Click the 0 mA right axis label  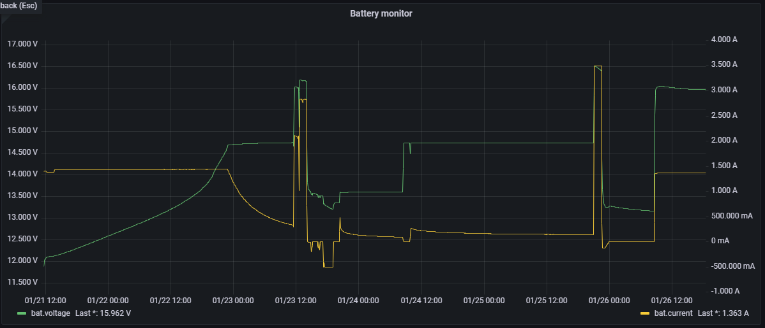pyautogui.click(x=720, y=241)
